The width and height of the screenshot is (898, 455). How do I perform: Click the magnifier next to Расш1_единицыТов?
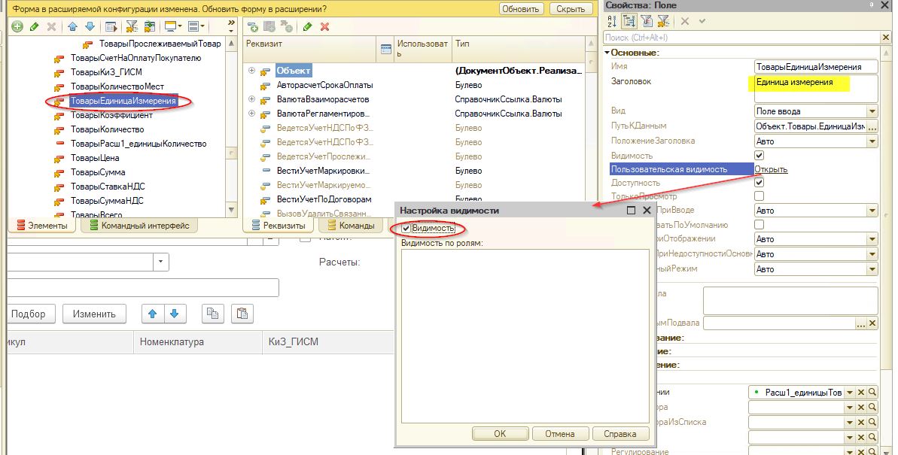click(x=872, y=392)
